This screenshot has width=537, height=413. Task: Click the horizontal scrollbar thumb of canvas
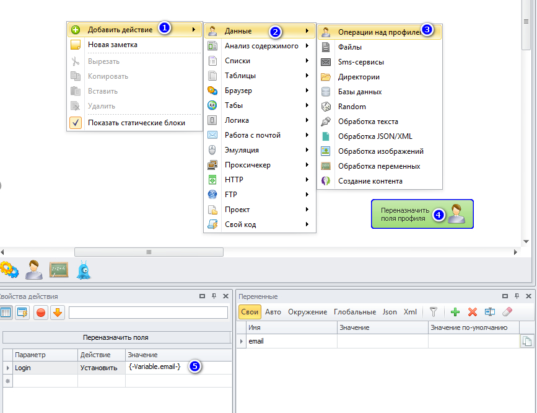149,252
